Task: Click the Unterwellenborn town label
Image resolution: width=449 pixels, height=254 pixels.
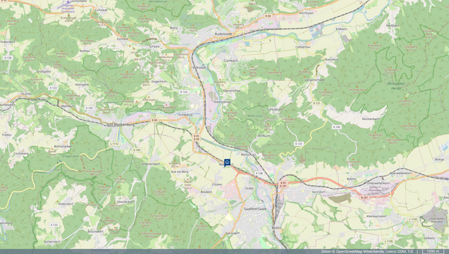Action: pyautogui.click(x=378, y=183)
